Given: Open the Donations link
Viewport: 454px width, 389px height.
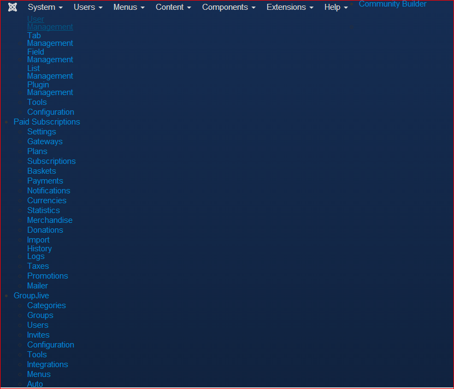Looking at the screenshot, I should 45,230.
